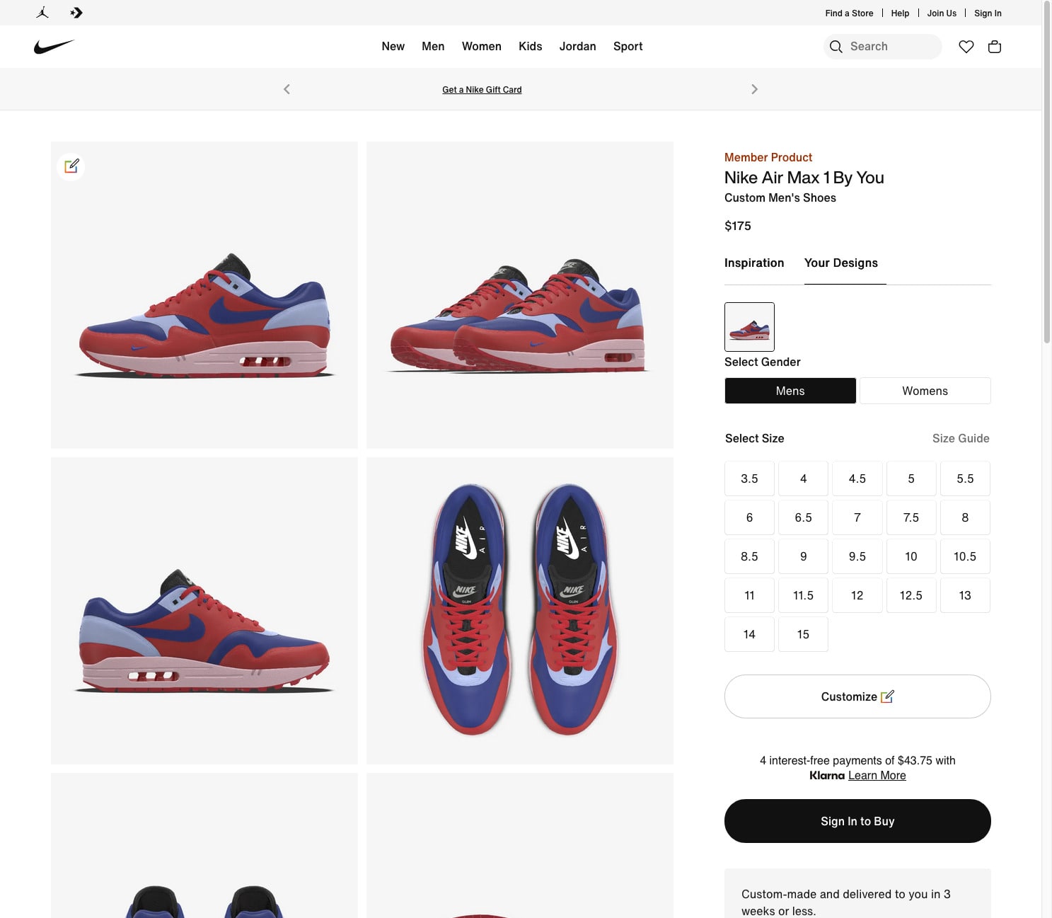Select the Womens gender option
This screenshot has width=1052, height=918.
click(x=925, y=391)
